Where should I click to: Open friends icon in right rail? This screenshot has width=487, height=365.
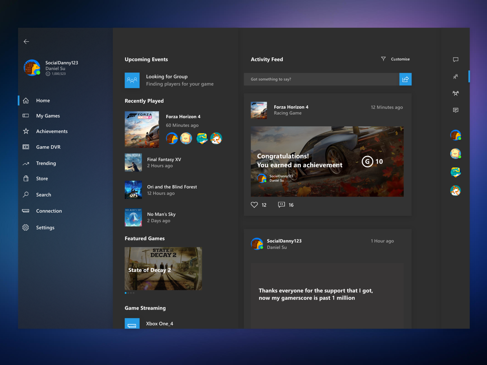(456, 77)
